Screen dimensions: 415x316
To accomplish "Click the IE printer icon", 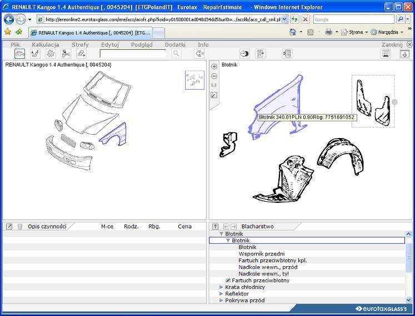I will (328, 32).
